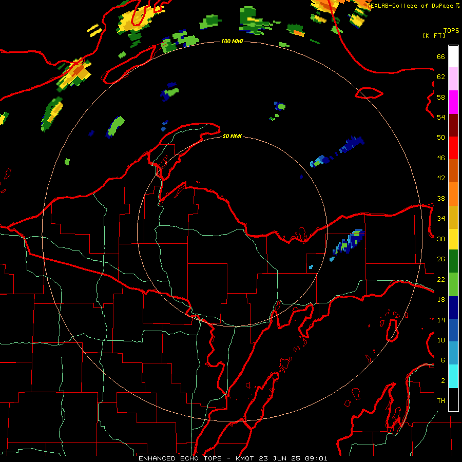462x462 pixels.
Task: Select the light green legend swatch
Action: click(x=453, y=284)
